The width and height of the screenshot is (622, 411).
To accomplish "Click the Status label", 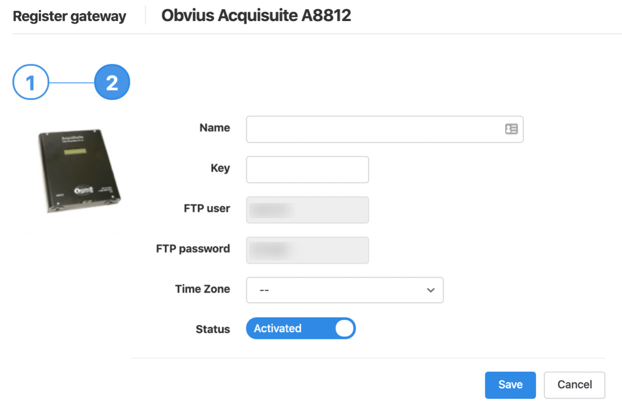I will [x=213, y=329].
